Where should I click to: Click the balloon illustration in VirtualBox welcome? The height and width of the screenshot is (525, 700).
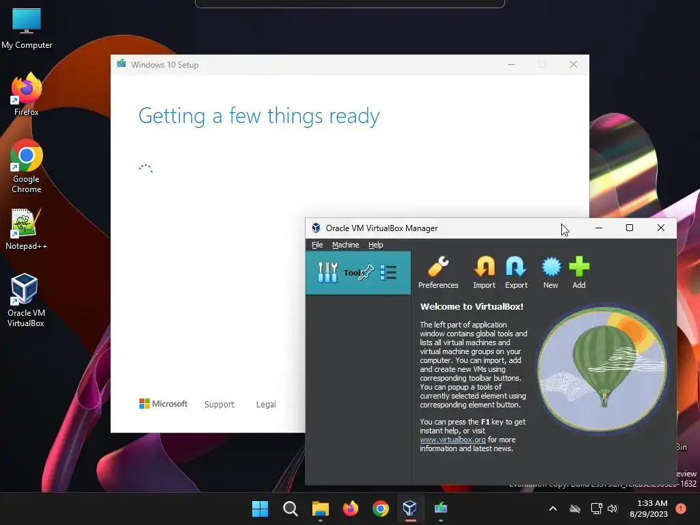tap(602, 368)
